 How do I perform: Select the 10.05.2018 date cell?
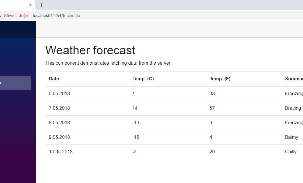click(61, 152)
